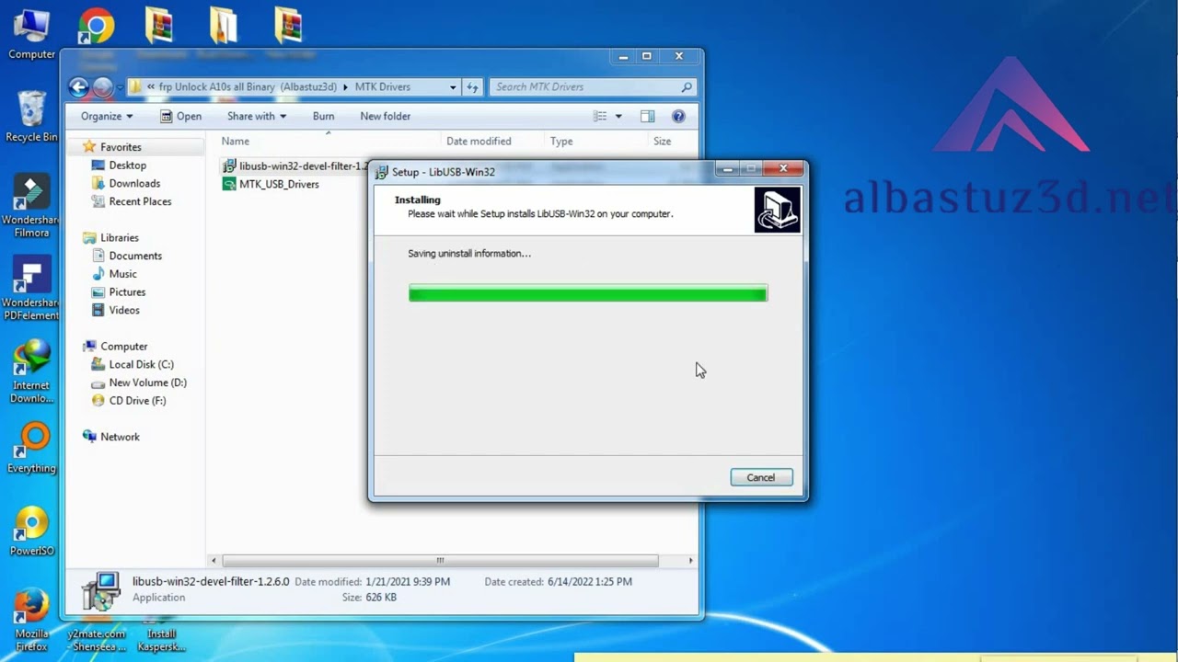
Task: Select MTK Drivers in the address path
Action: coord(382,87)
